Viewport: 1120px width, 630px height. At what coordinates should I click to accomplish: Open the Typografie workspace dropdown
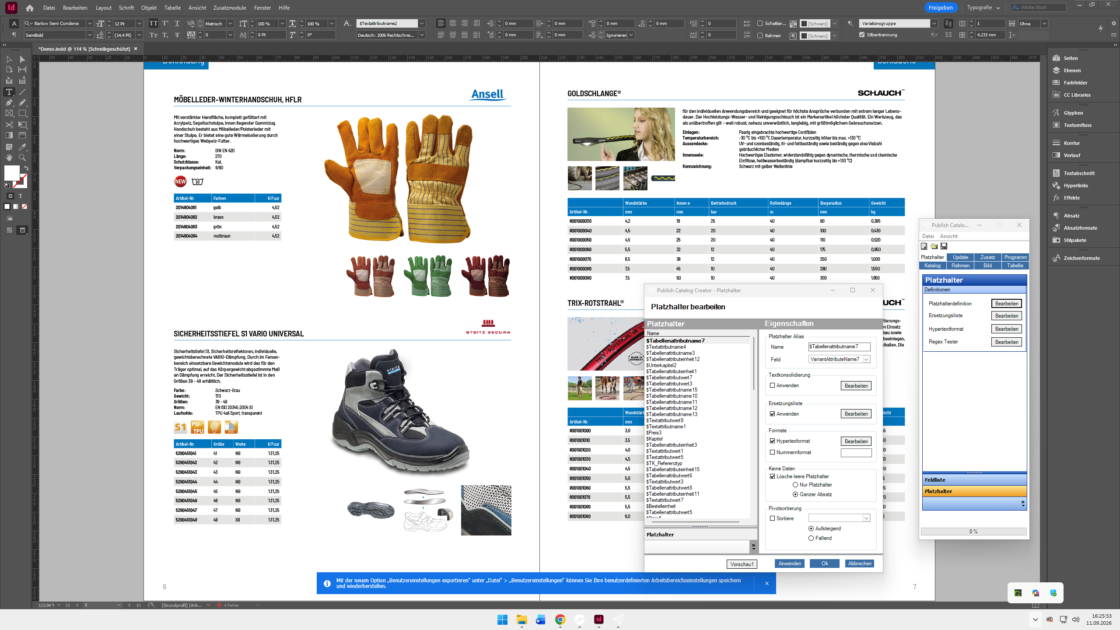[x=983, y=7]
